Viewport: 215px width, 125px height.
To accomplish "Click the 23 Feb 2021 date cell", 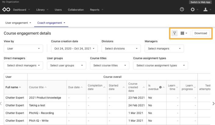I will [x=136, y=98].
